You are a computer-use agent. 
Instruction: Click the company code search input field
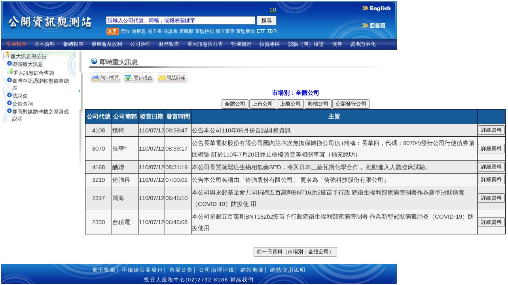(180, 21)
